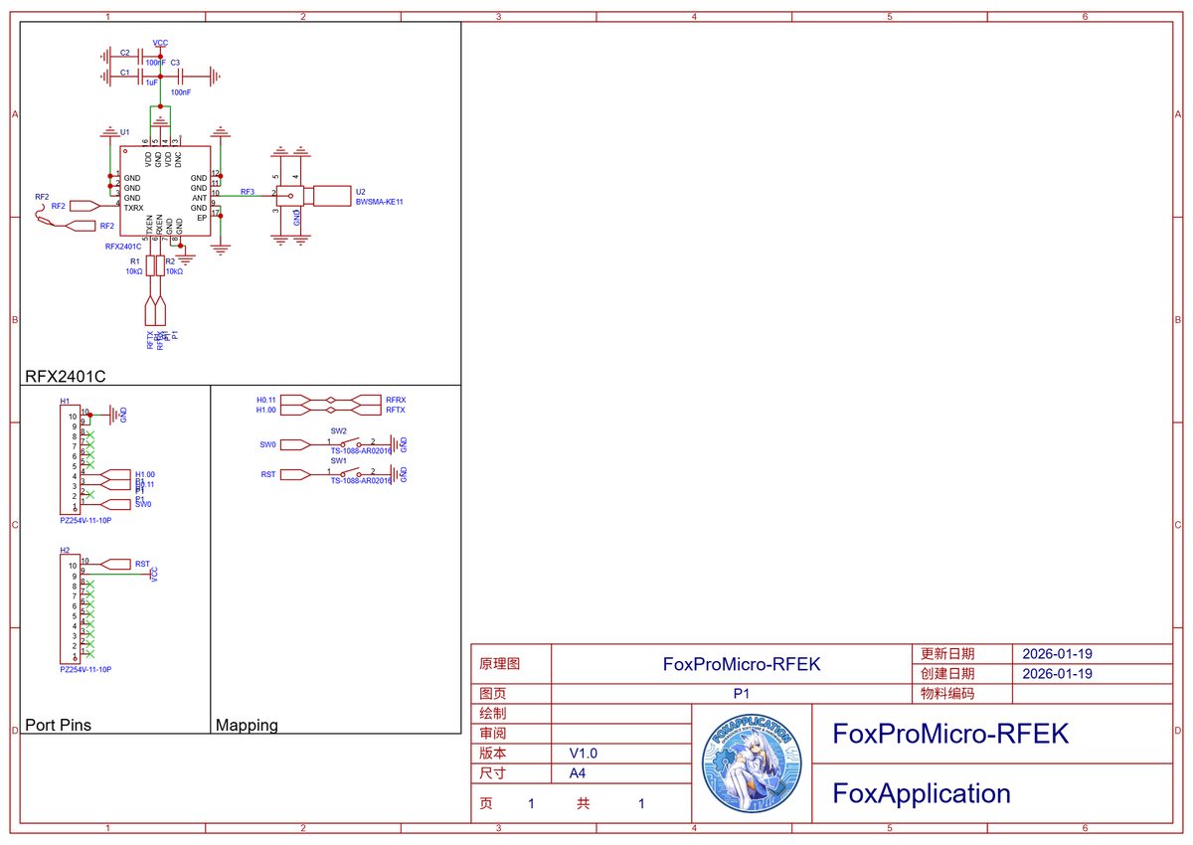
Task: Select the curly RF2 antenna wire symbol
Action: pyautogui.click(x=46, y=216)
